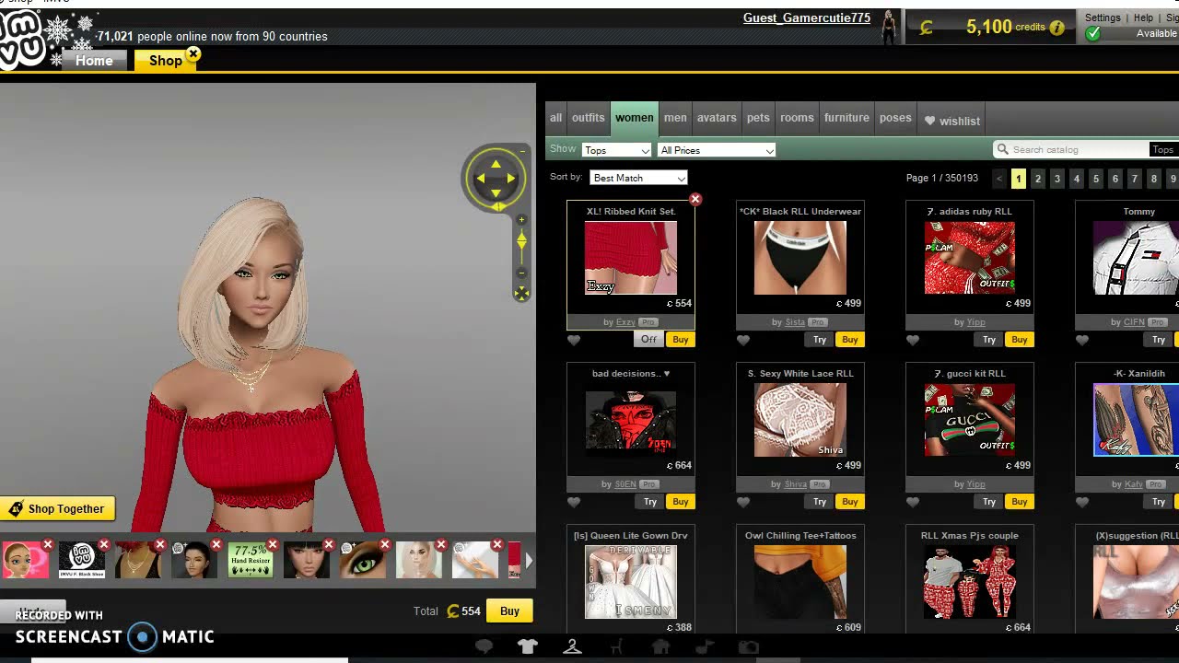Image resolution: width=1179 pixels, height=663 pixels.
Task: Add *CK* Black RLL Underwear to wishlist
Action: 743,341
